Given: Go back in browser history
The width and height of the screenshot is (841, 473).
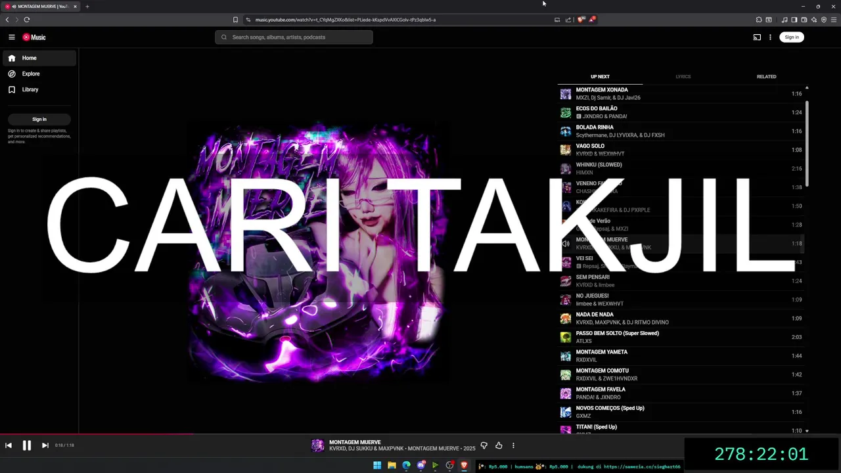Looking at the screenshot, I should [x=7, y=20].
